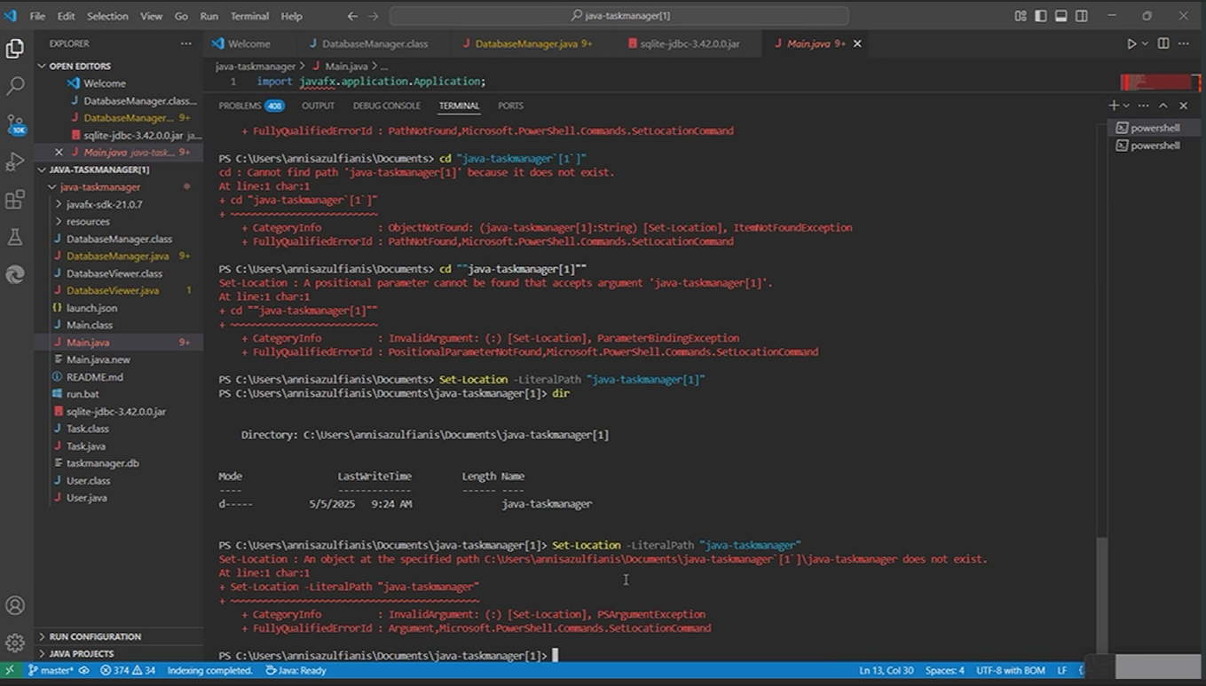This screenshot has width=1206, height=686.
Task: Open the Selection menu
Action: pos(107,16)
